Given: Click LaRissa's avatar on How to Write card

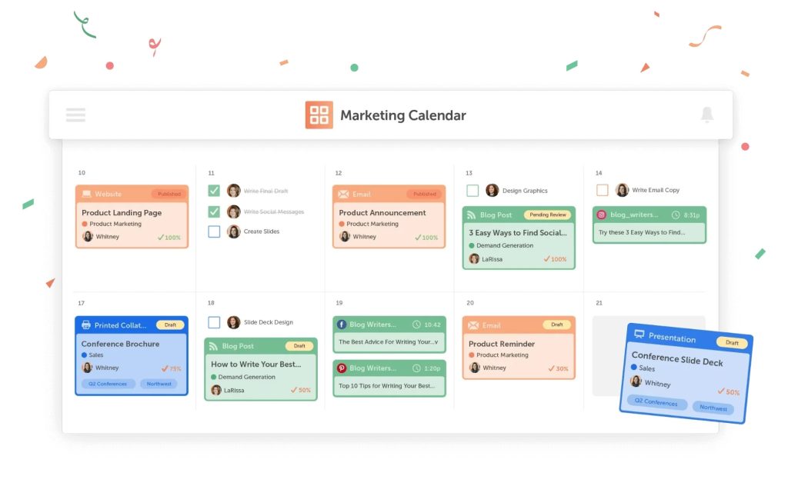Looking at the screenshot, I should click(x=216, y=390).
